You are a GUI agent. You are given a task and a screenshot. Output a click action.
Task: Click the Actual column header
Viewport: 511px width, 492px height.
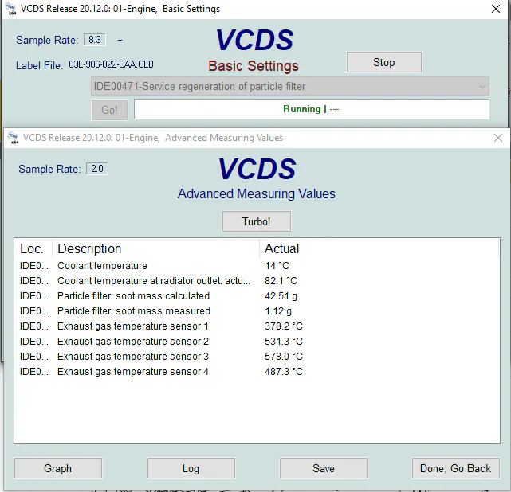coord(282,249)
